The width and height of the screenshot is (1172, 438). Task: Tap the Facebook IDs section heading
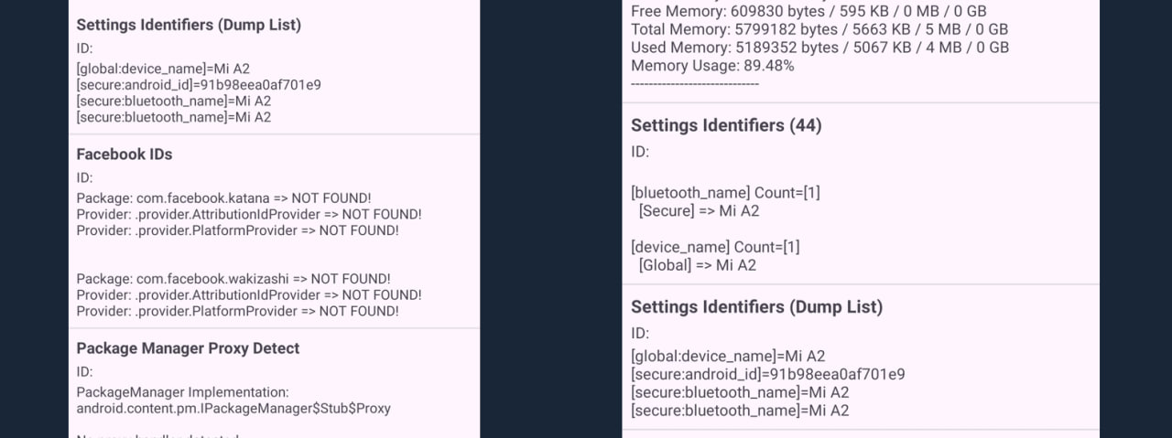[x=125, y=155]
